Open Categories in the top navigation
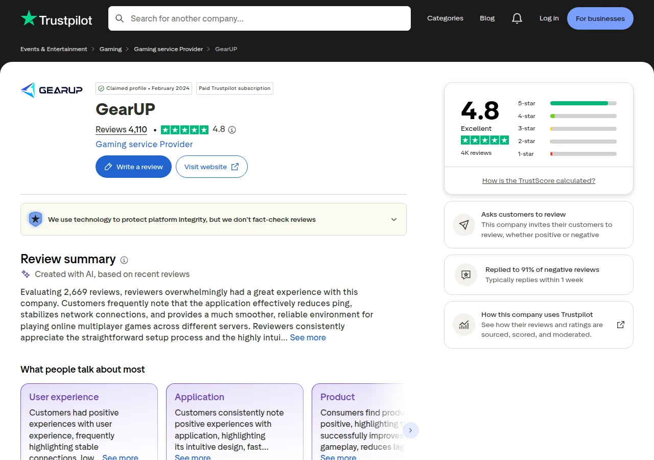The image size is (654, 460). [x=445, y=18]
